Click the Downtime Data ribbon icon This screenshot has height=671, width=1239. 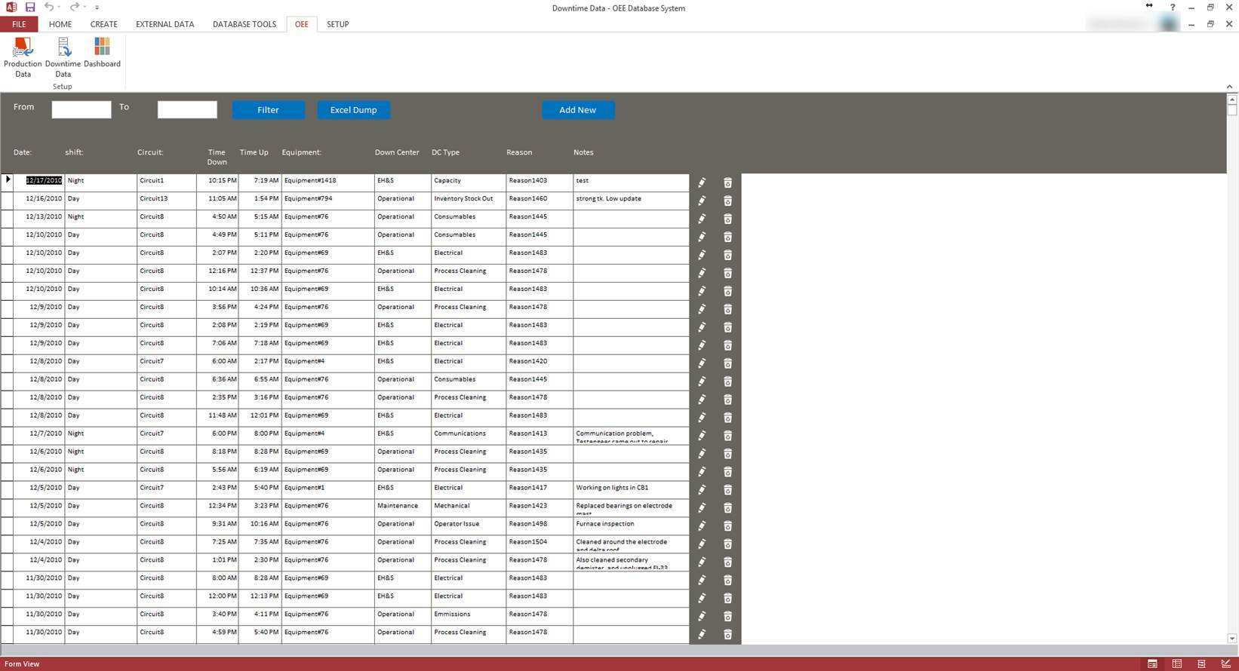[63, 57]
